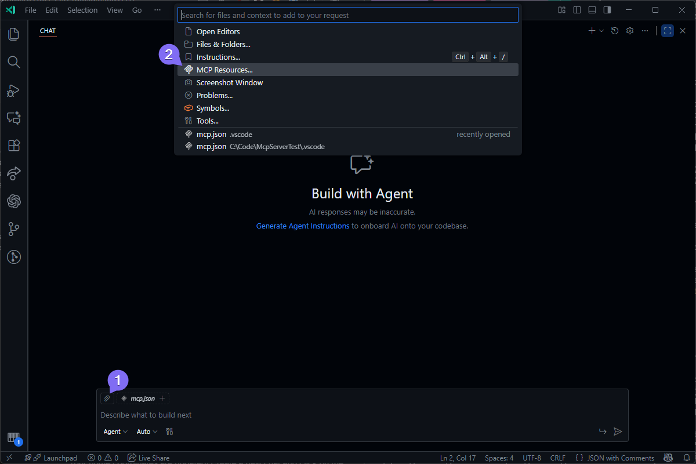Click the Generate Agent Instructions link
Viewport: 696px width, 464px height.
click(x=302, y=226)
